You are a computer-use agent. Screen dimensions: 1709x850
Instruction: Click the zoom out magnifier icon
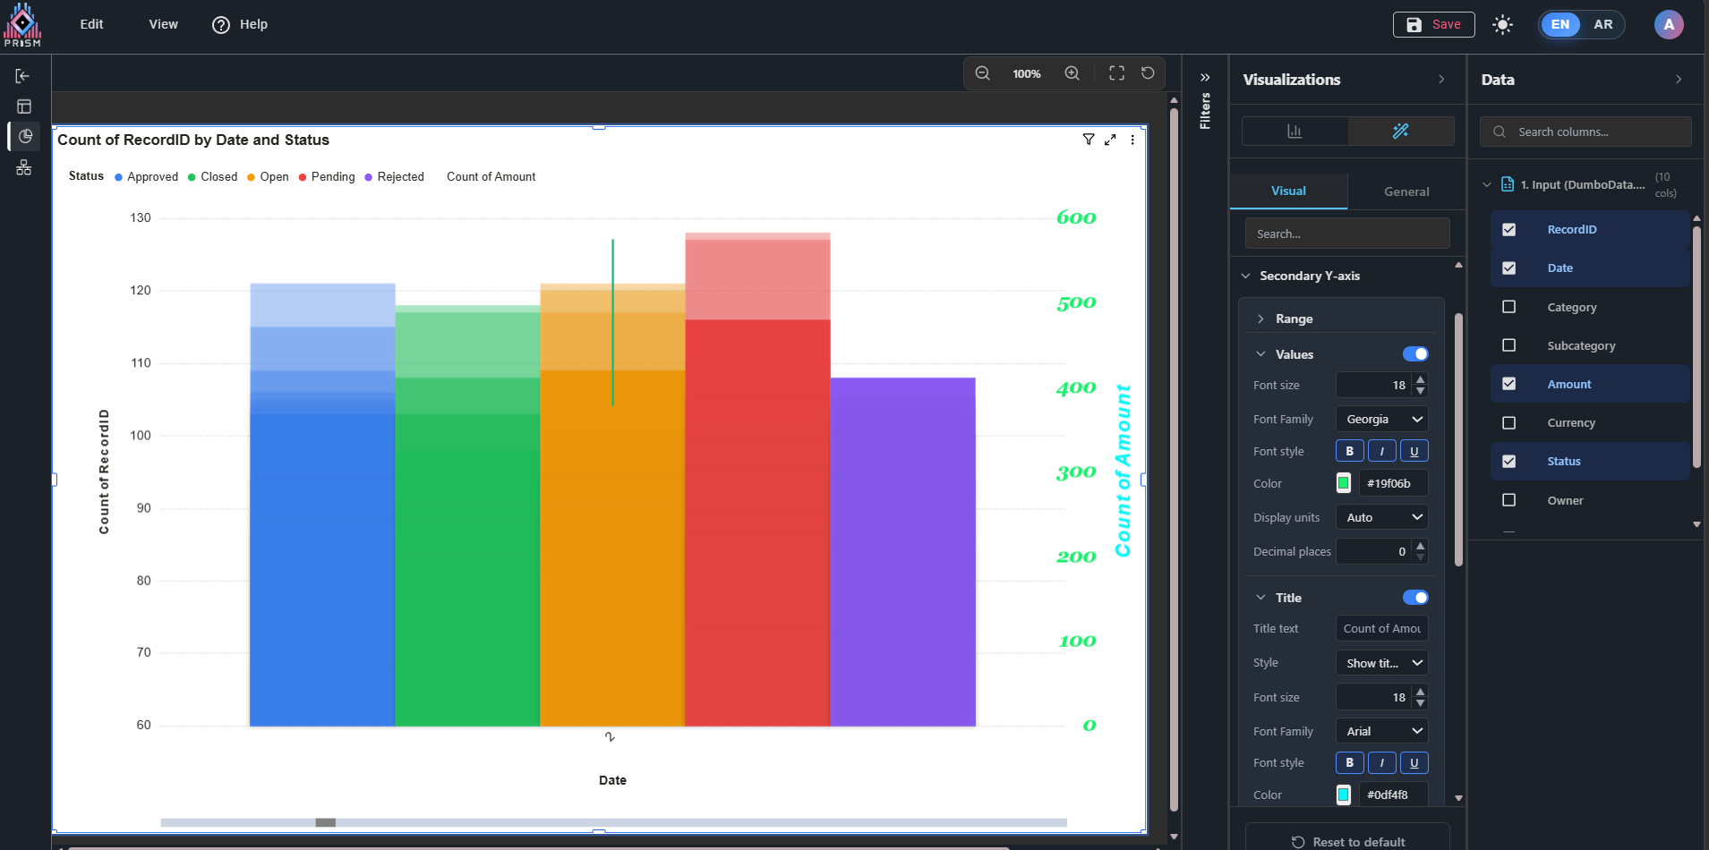[x=982, y=73]
